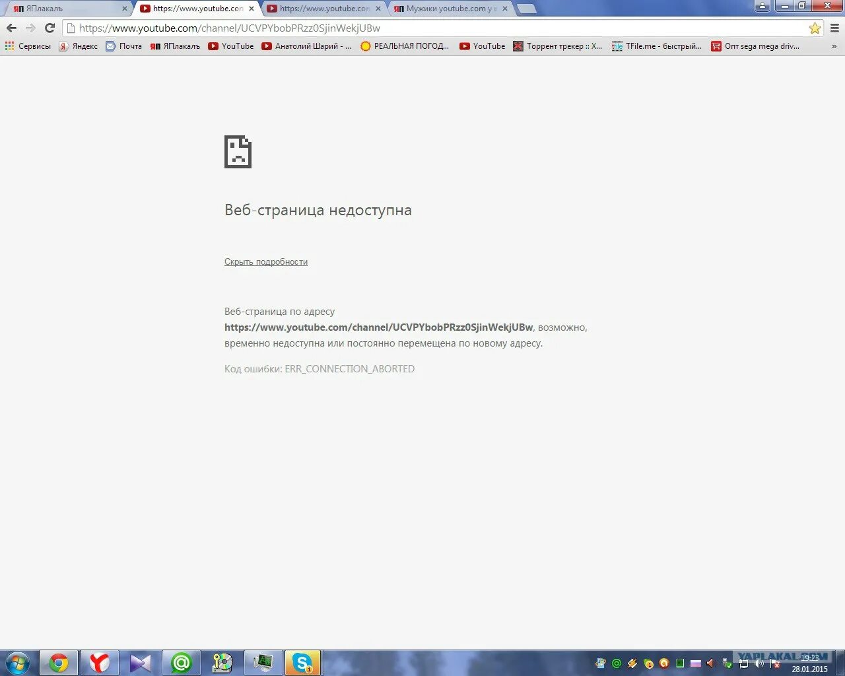Select the active youtube.com tab
The width and height of the screenshot is (845, 676).
pos(196,9)
